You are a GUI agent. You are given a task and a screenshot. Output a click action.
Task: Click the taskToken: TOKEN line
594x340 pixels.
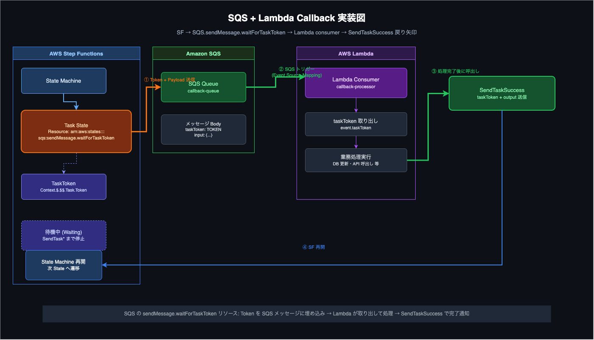pos(203,129)
